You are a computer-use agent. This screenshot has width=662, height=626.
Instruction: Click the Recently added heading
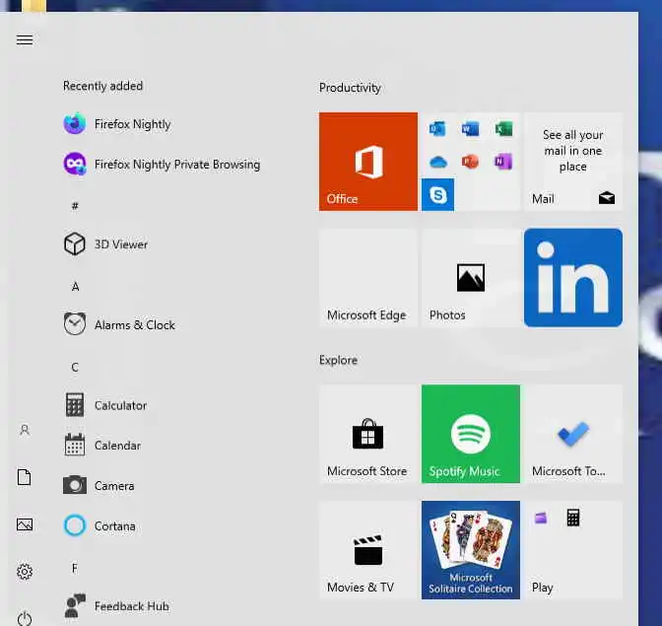[103, 86]
